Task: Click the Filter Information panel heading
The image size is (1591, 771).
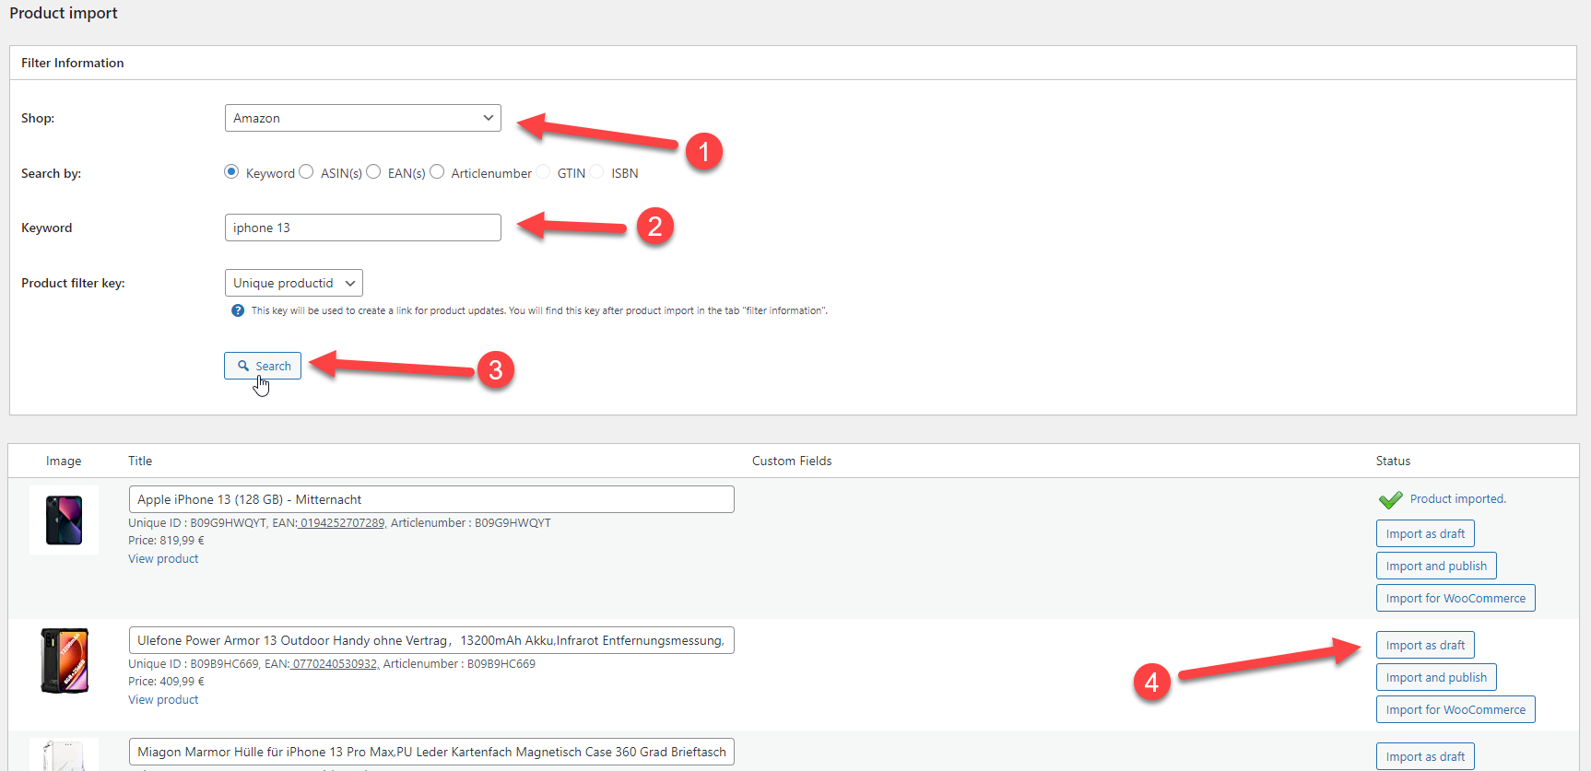Action: pyautogui.click(x=73, y=63)
